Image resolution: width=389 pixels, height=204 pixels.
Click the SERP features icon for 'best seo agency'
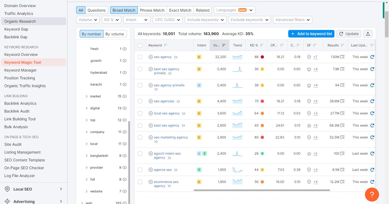[x=309, y=125]
